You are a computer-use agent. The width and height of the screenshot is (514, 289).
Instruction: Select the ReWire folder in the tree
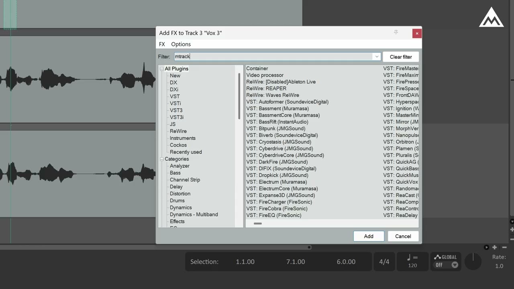178,131
